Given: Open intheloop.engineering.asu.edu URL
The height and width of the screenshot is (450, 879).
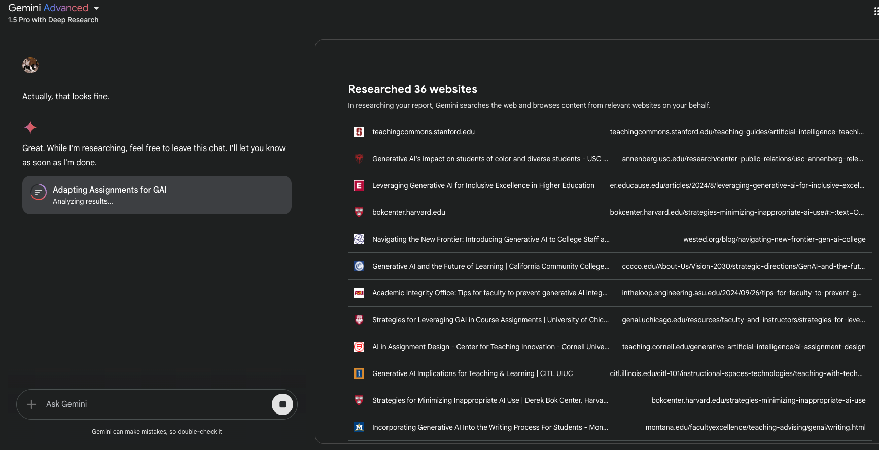Looking at the screenshot, I should 742,293.
